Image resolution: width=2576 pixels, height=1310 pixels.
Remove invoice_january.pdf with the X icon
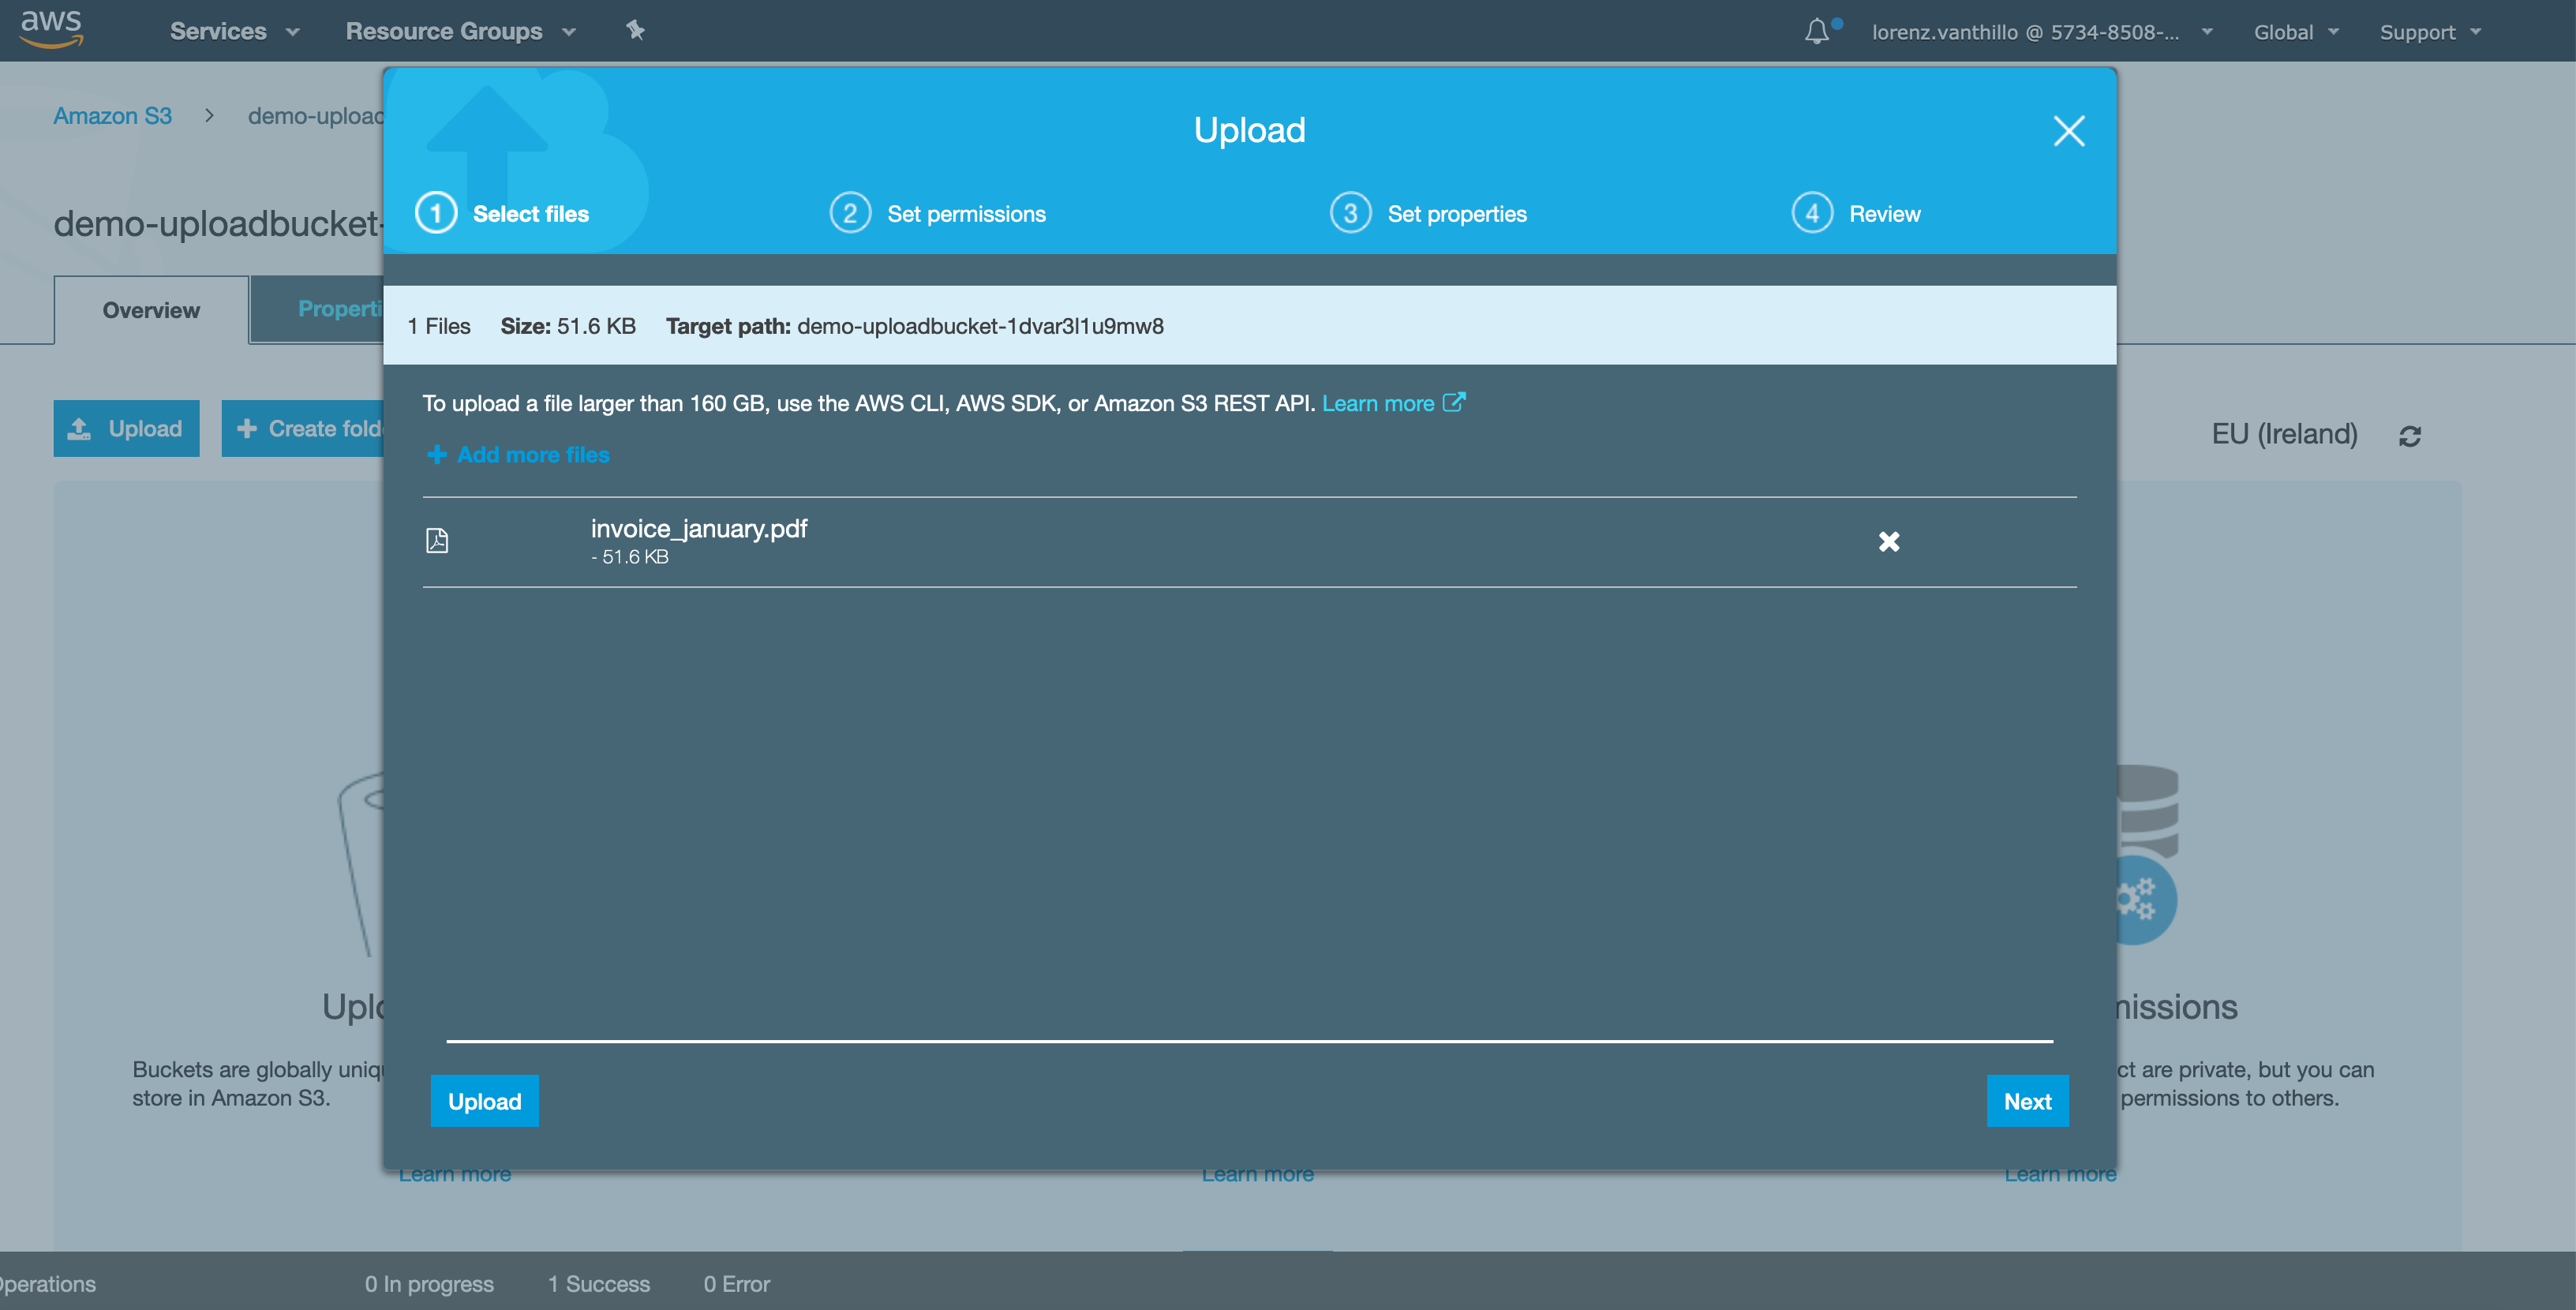1888,541
